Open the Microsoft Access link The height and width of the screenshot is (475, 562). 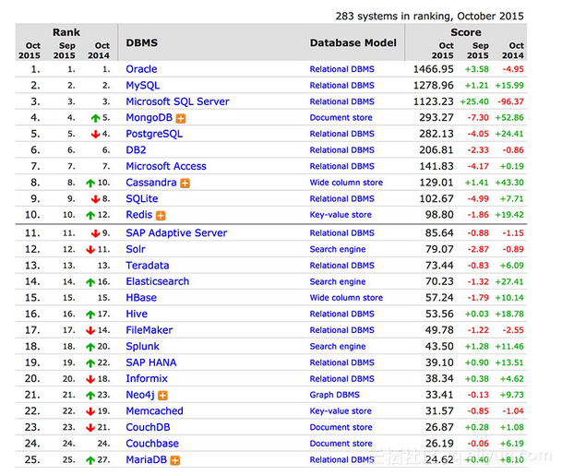click(166, 166)
